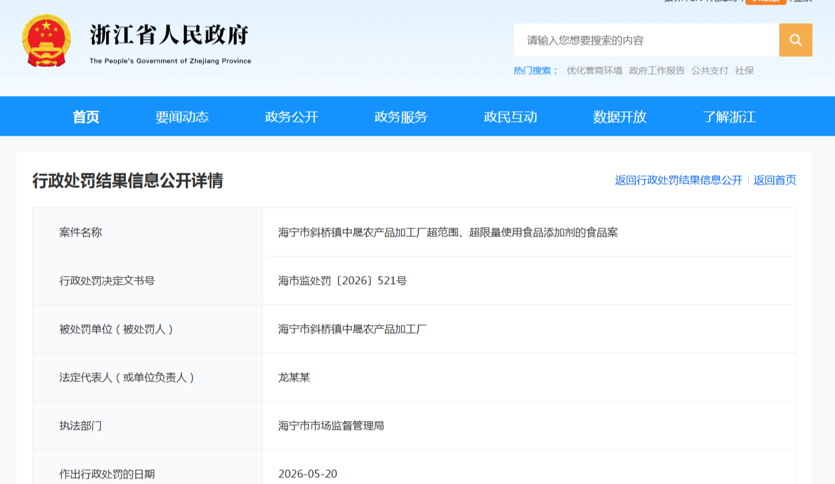The image size is (835, 484).
Task: Click the heading 行政处罚结果信息公开详情
Action: coord(128,180)
